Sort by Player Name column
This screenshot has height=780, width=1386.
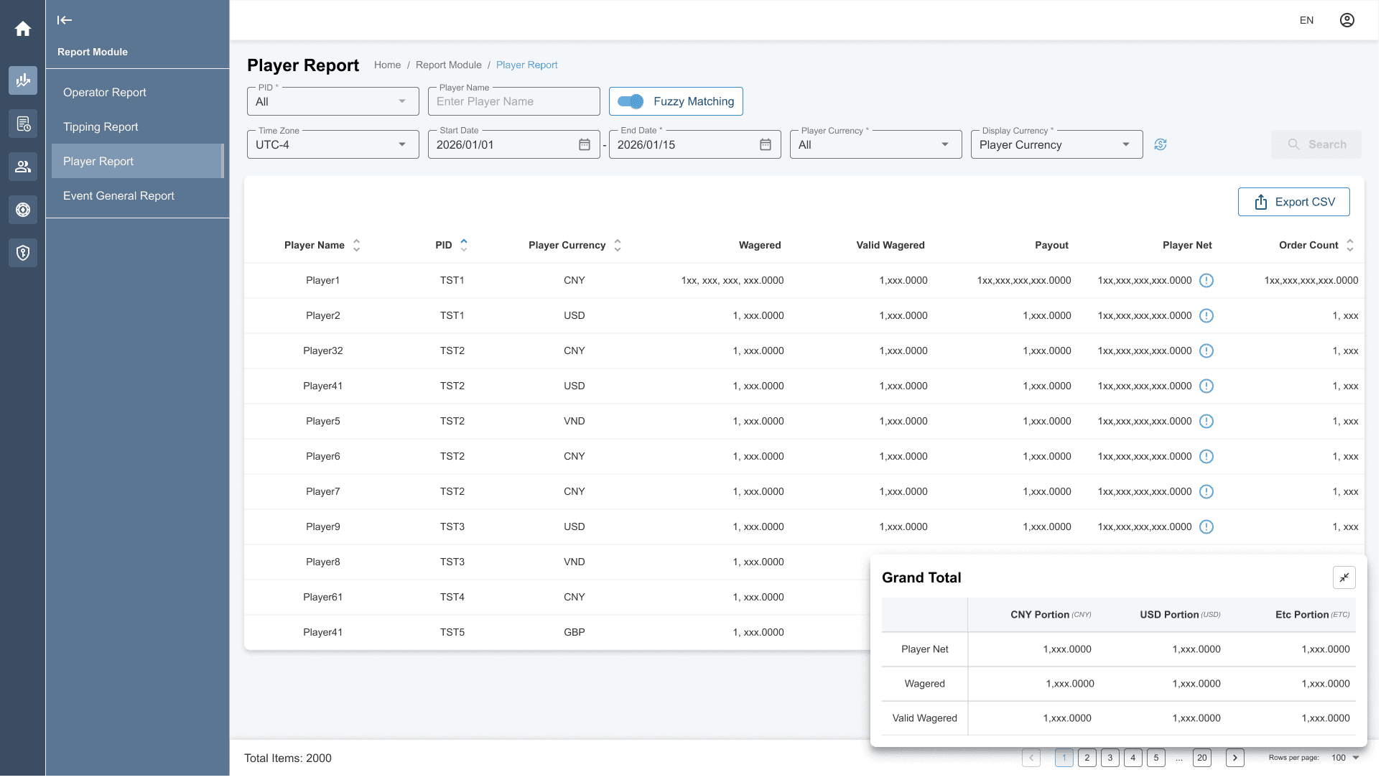click(358, 246)
